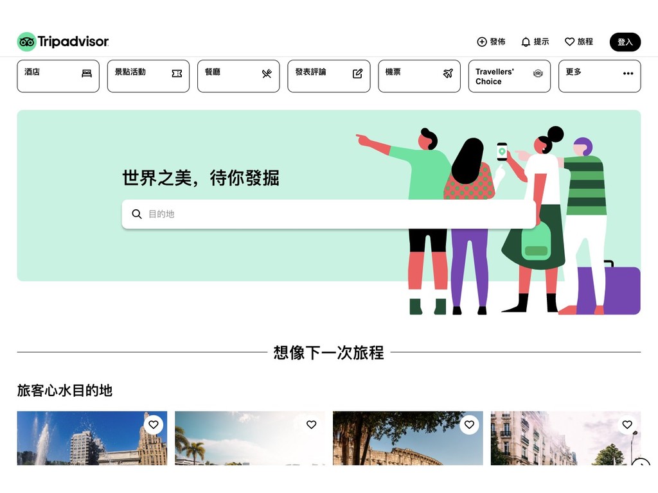The image size is (658, 493).
Task: Click the 登入 sign-in button
Action: [625, 42]
